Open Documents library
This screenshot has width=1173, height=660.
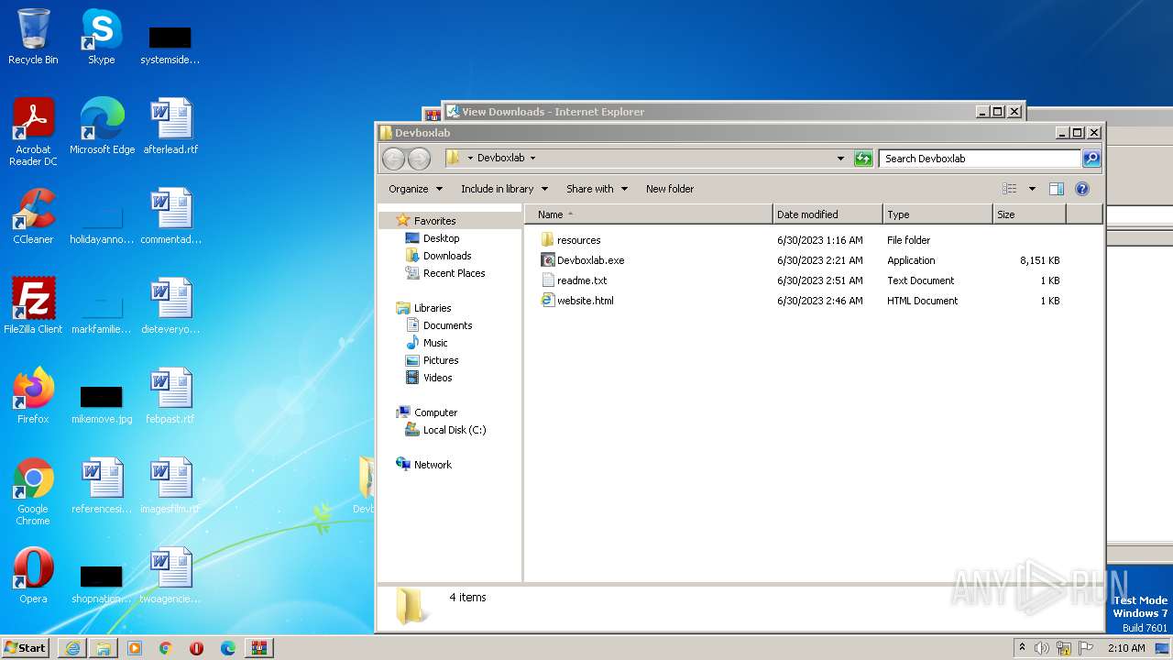[447, 325]
